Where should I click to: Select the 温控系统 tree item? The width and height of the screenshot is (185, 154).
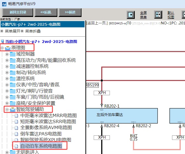tap(25, 79)
